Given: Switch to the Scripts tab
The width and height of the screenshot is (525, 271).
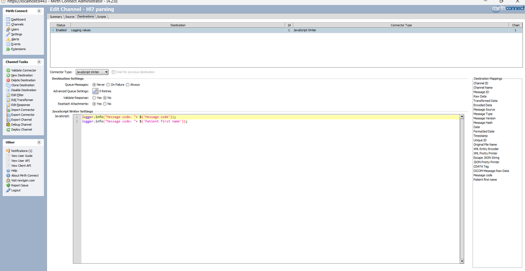Looking at the screenshot, I should [102, 17].
